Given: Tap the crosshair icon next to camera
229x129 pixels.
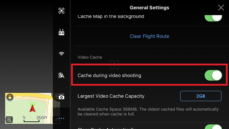Looking at the screenshot, I should coord(56,97).
